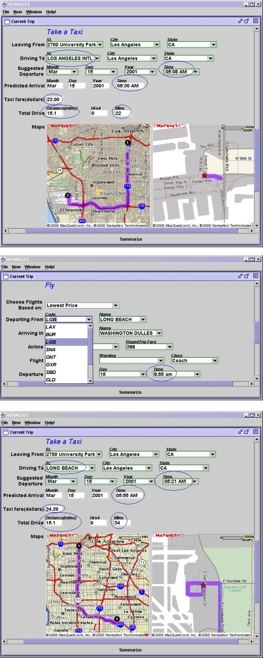Open the Lowest Price dropdown in the Fly window
Screen dimensions: 263x658
[x=116, y=305]
